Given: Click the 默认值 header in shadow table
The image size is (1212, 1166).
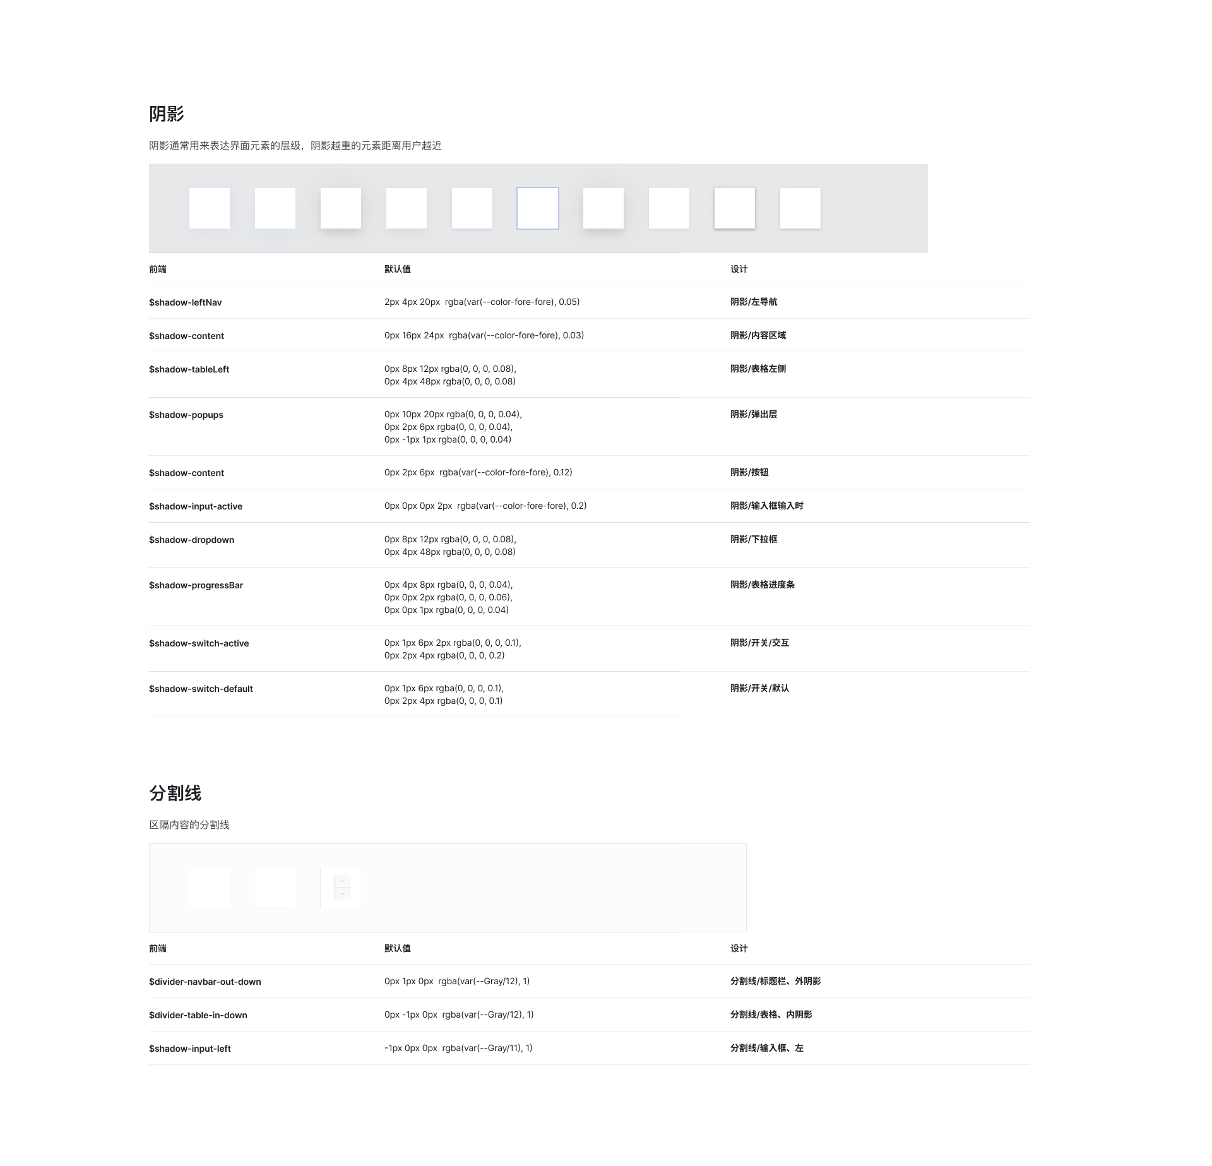Looking at the screenshot, I should point(398,269).
